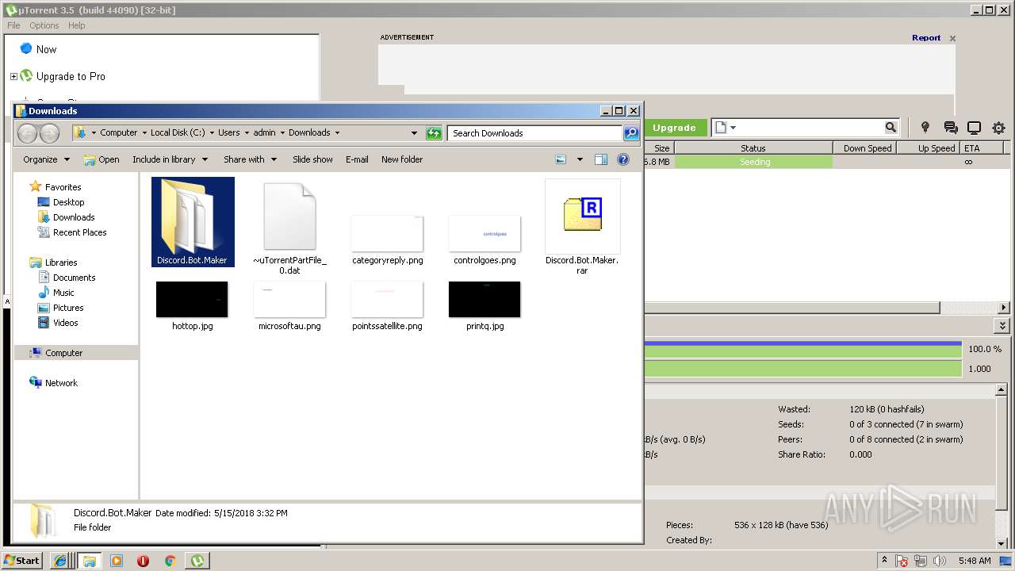Image resolution: width=1015 pixels, height=571 pixels.
Task: Open the uTorrent File menu
Action: tap(13, 25)
